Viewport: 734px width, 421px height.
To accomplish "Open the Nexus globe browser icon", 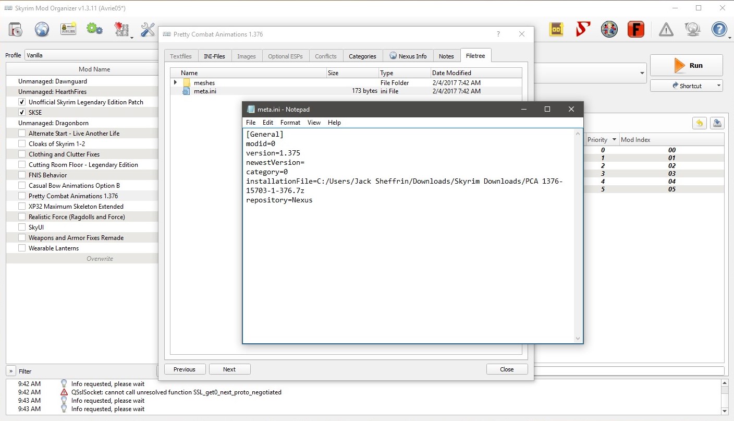I will coord(42,30).
